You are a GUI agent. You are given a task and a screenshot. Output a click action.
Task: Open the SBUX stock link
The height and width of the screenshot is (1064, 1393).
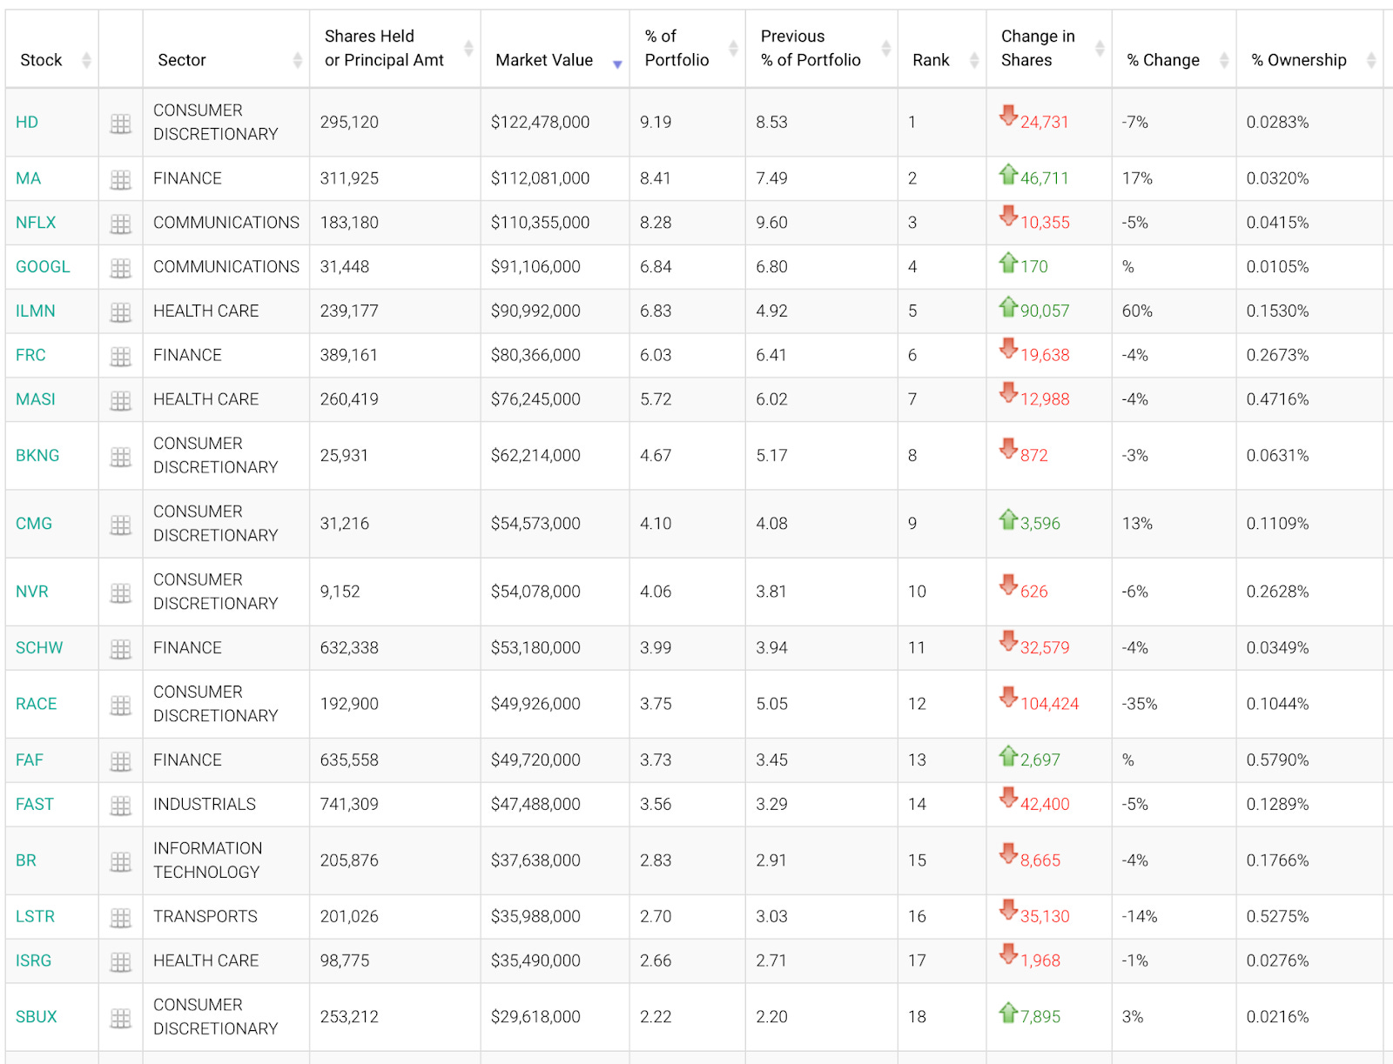(x=37, y=1017)
